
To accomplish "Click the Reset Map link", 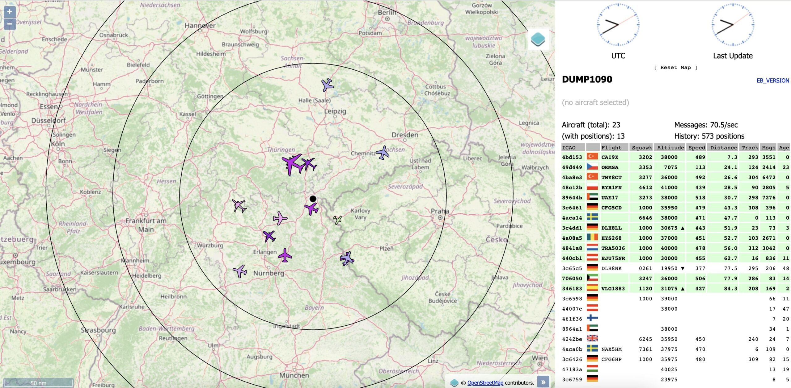I will click(675, 68).
